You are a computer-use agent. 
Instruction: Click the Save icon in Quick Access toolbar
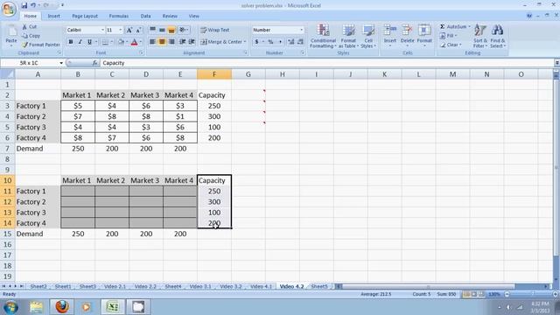tap(24, 5)
